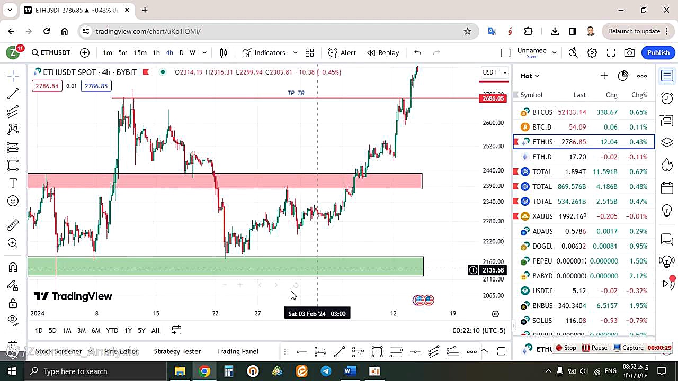678x381 pixels.
Task: Hide all drawings with eye icon
Action: coord(13,320)
